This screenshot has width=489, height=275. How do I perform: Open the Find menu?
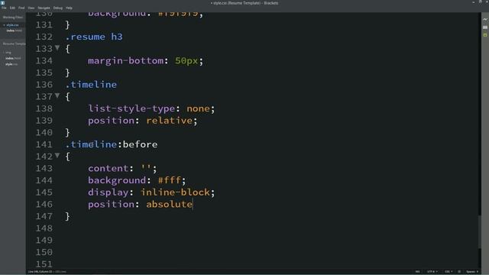coord(21,8)
